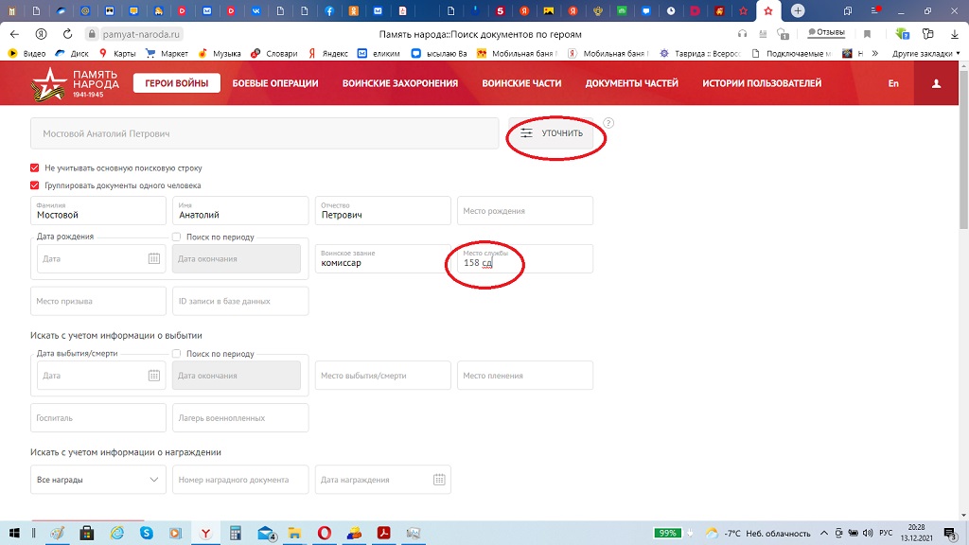Uncheck 'Группировать документы одного человека'

(35, 185)
